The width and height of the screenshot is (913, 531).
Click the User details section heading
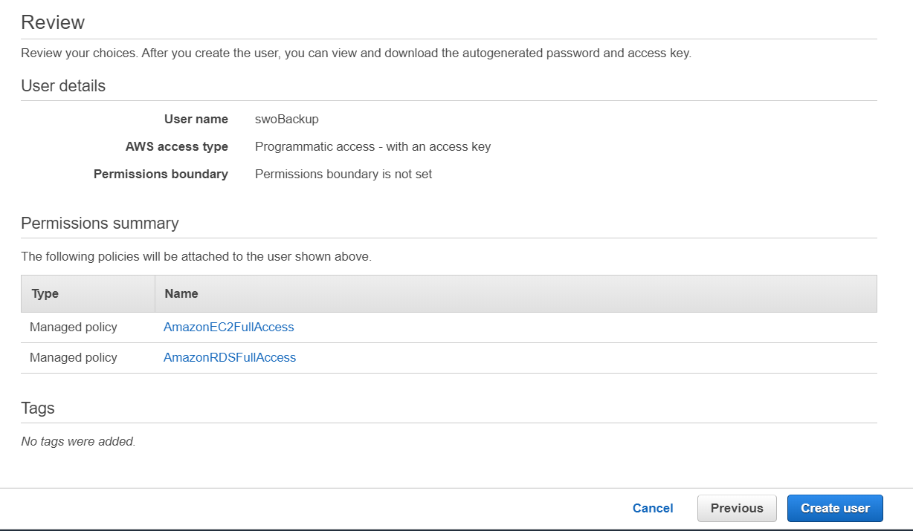pyautogui.click(x=63, y=86)
